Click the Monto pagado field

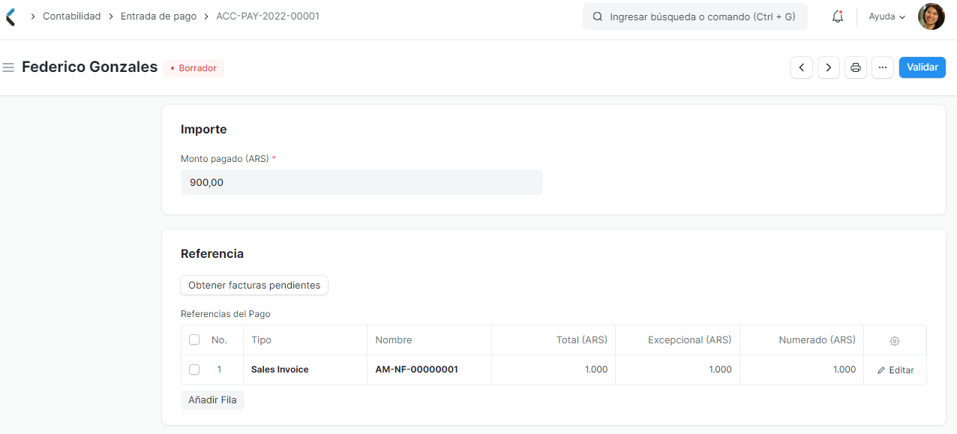coord(361,182)
